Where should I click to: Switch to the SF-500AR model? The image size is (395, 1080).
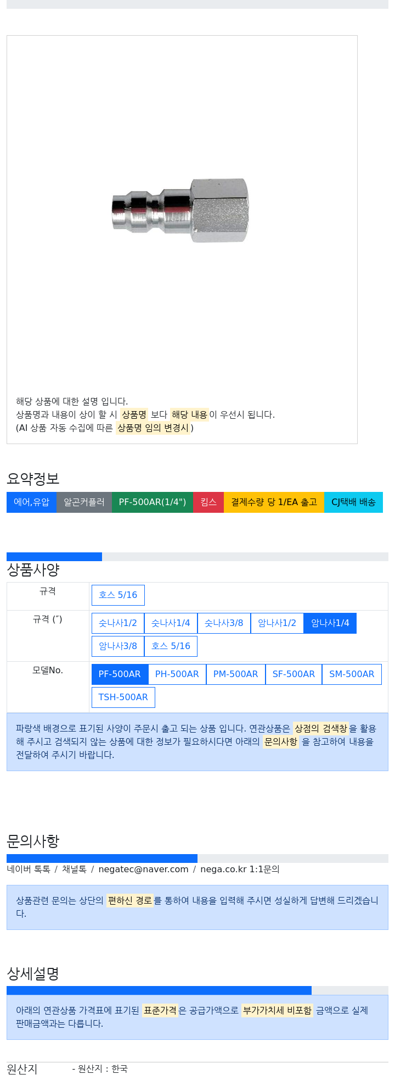pyautogui.click(x=294, y=674)
